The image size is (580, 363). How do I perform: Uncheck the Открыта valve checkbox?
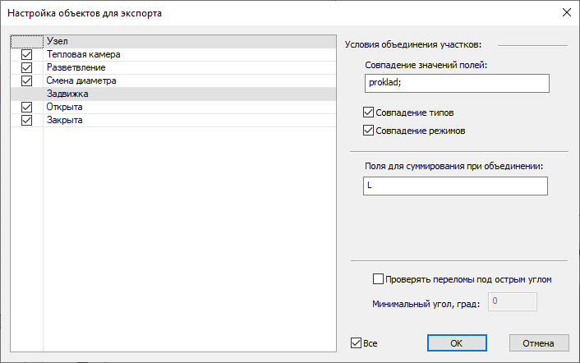tap(27, 107)
